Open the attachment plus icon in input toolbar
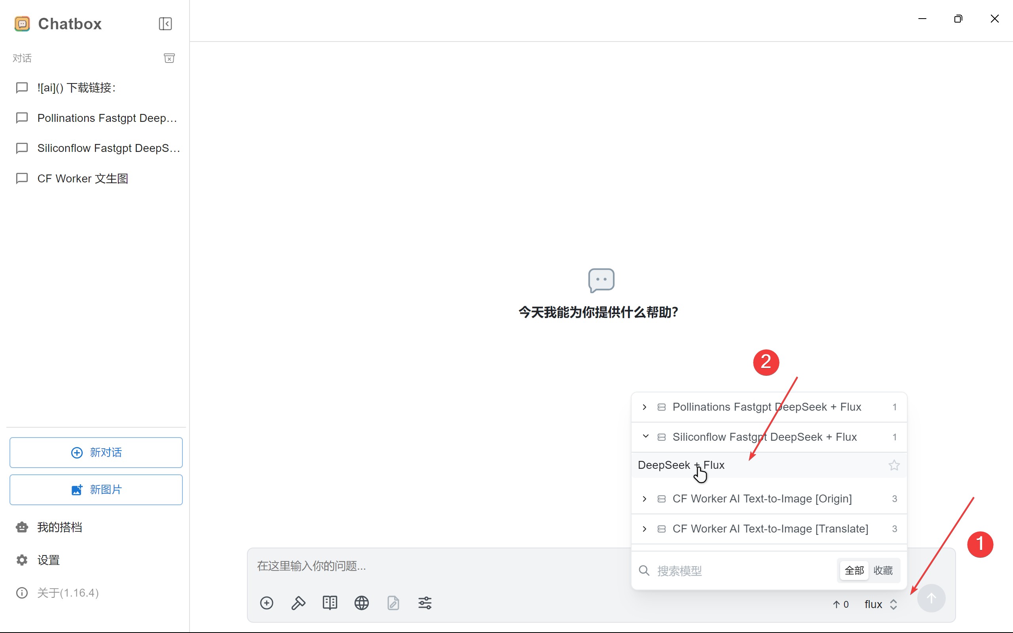The image size is (1013, 633). 267,603
